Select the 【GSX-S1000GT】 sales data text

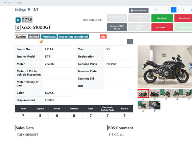click(x=27, y=135)
